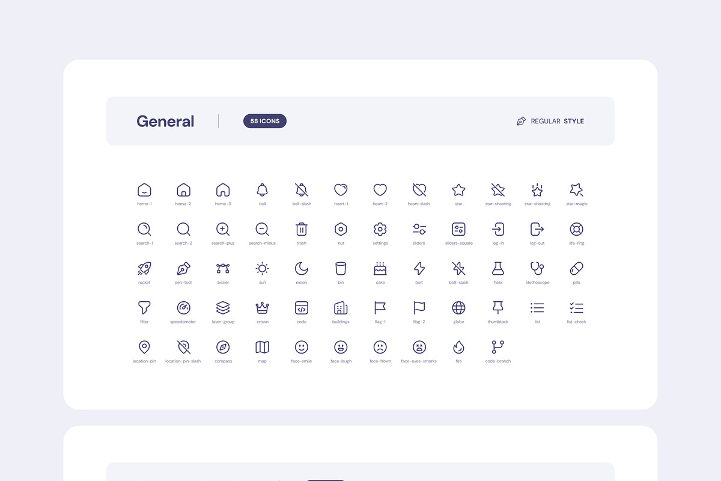Choose the flag-2 icon
Image resolution: width=721 pixels, height=481 pixels.
point(419,308)
